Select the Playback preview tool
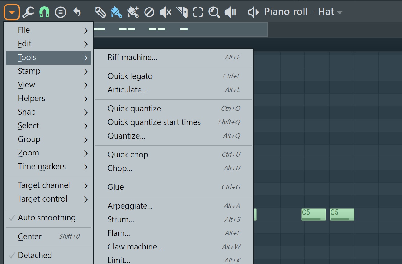 [231, 12]
